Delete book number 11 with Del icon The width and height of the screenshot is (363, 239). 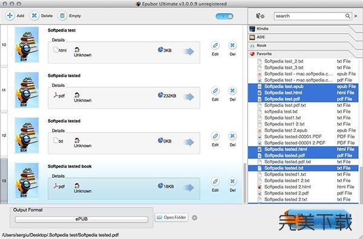point(232,91)
